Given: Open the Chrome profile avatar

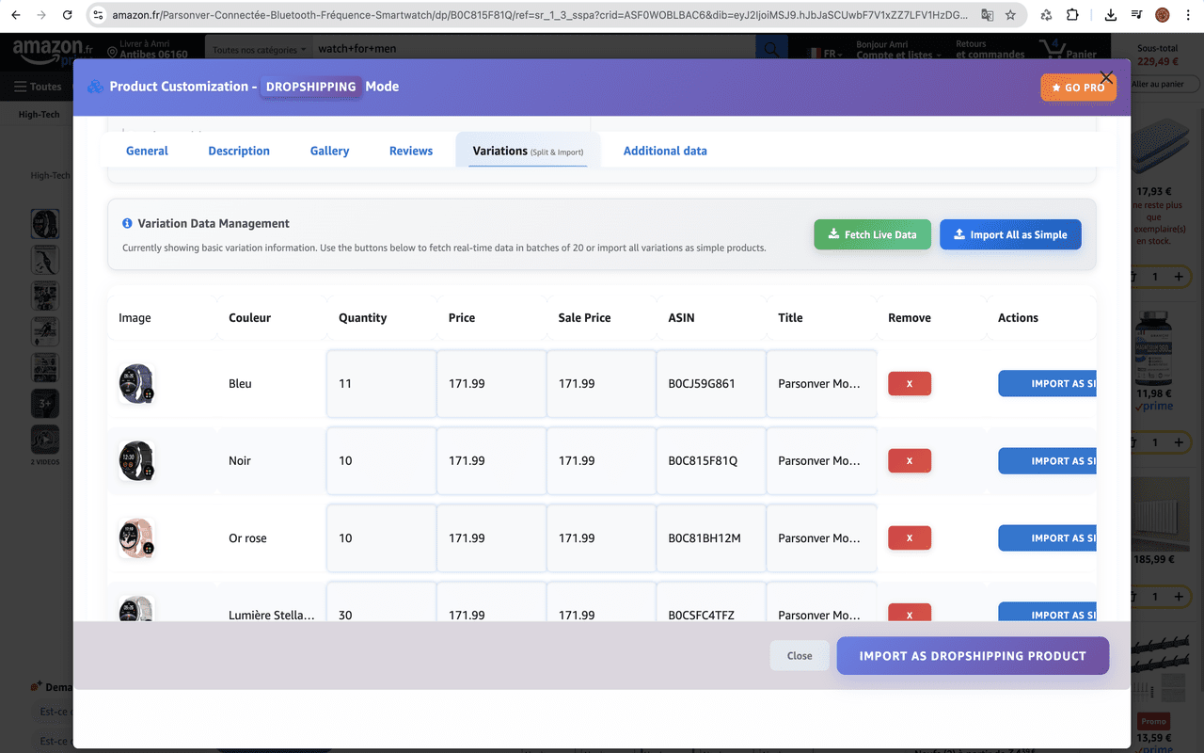Looking at the screenshot, I should [1163, 15].
